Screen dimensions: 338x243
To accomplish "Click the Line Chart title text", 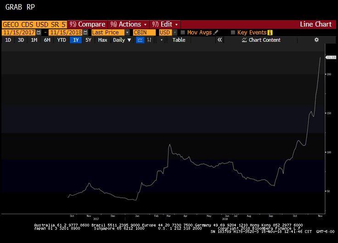I will (x=315, y=24).
